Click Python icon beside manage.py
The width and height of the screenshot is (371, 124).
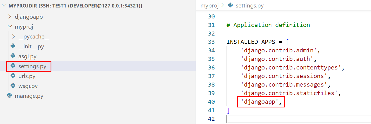9,96
